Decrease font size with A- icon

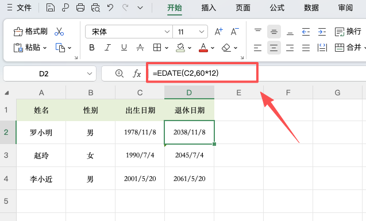pos(234,32)
